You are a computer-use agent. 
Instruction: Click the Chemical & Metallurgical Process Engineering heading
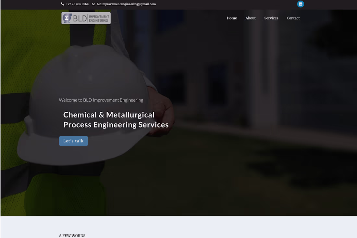116,119
